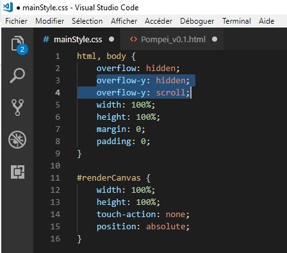Image resolution: width=287 pixels, height=253 pixels.
Task: Click unsaved dot on Pompei_v0.1.html tab
Action: [215, 39]
